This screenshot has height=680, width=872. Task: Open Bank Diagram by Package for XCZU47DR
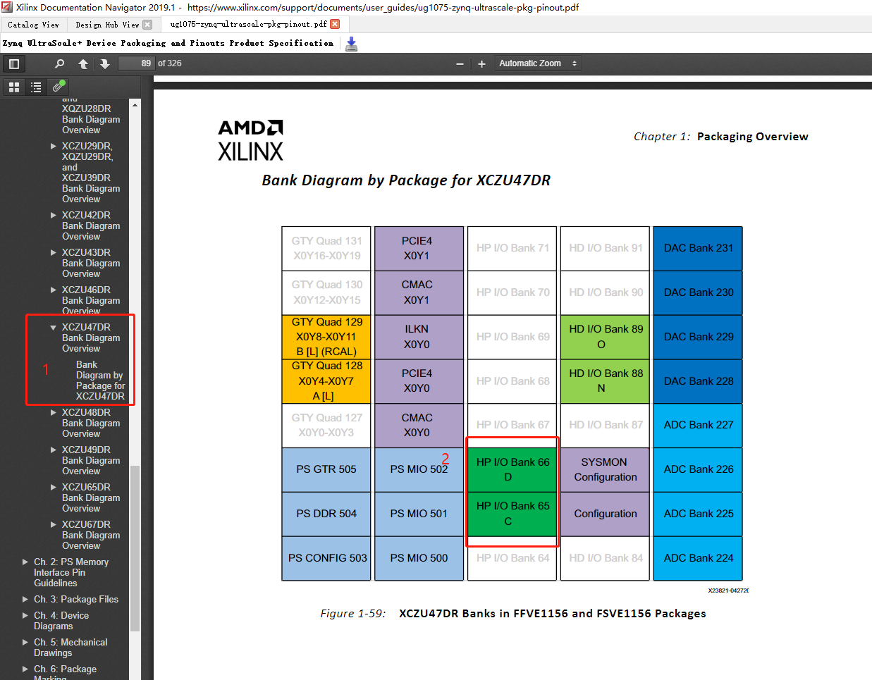100,381
